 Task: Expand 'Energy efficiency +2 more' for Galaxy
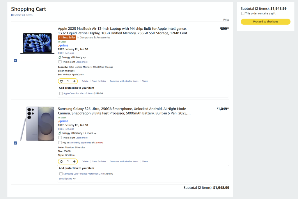pos(95,133)
